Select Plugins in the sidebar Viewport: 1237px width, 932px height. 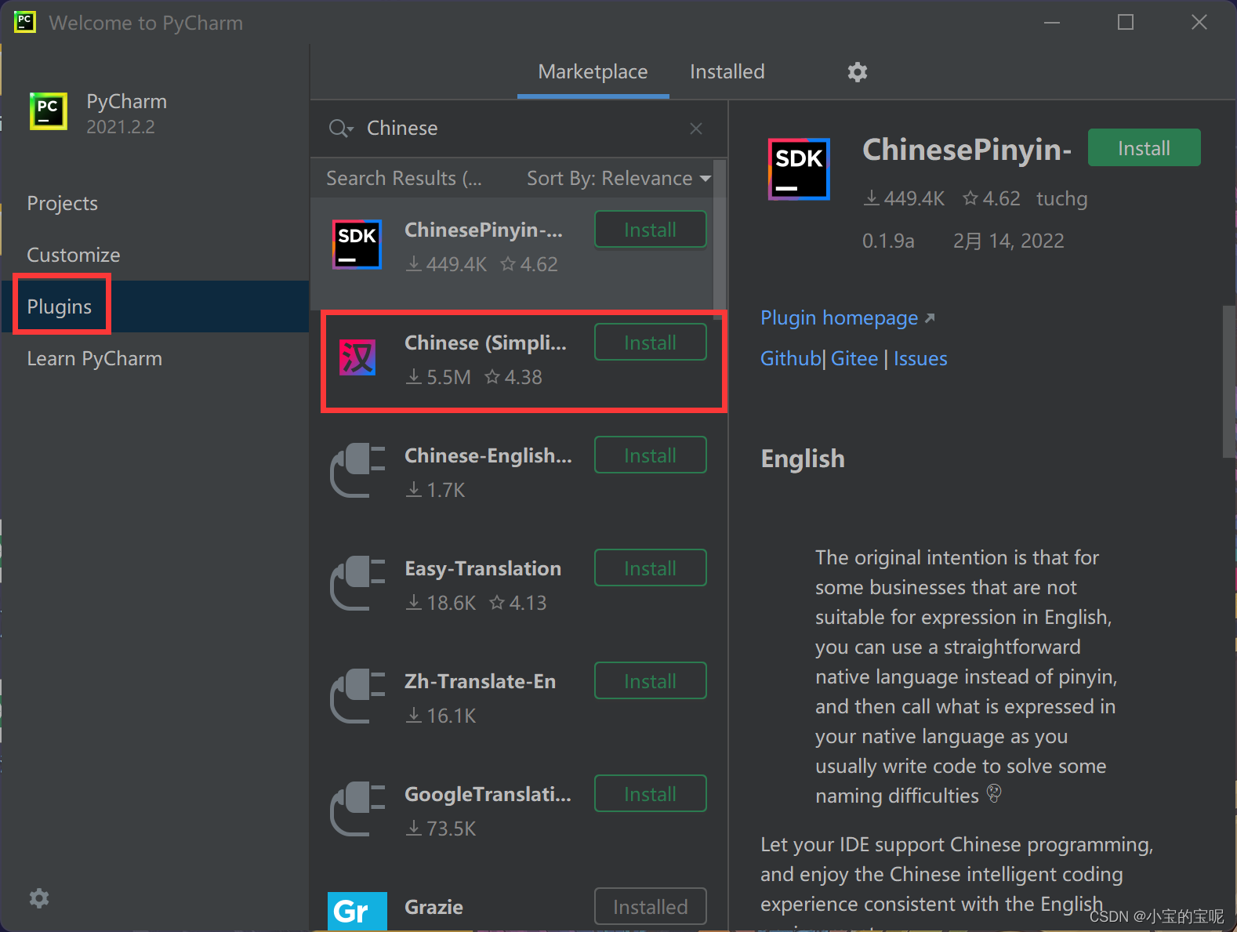[x=155, y=306]
